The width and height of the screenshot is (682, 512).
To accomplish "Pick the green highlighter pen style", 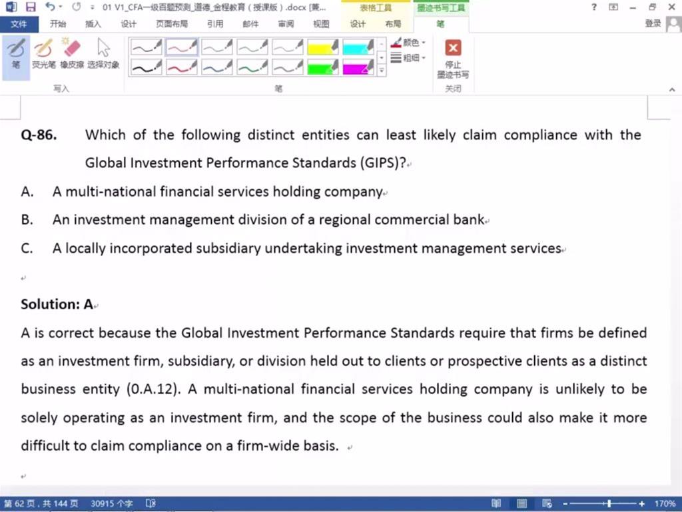I will (x=323, y=67).
